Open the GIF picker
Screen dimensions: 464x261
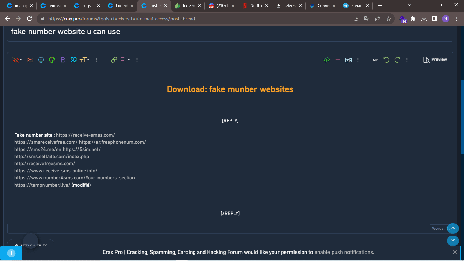tap(375, 60)
